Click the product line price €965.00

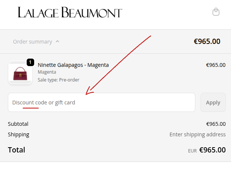click(216, 65)
